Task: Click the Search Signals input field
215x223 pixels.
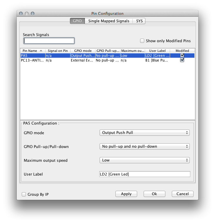Action: (49, 41)
